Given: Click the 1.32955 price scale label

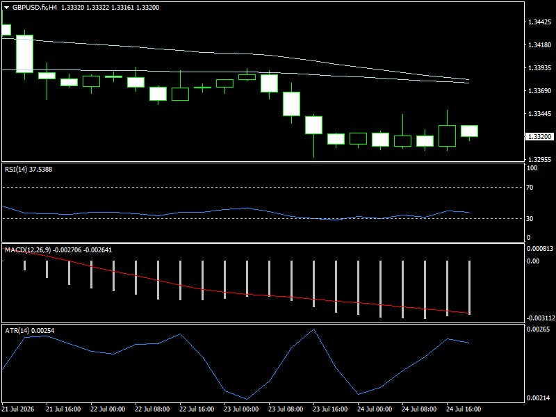Looking at the screenshot, I should click(x=540, y=159).
